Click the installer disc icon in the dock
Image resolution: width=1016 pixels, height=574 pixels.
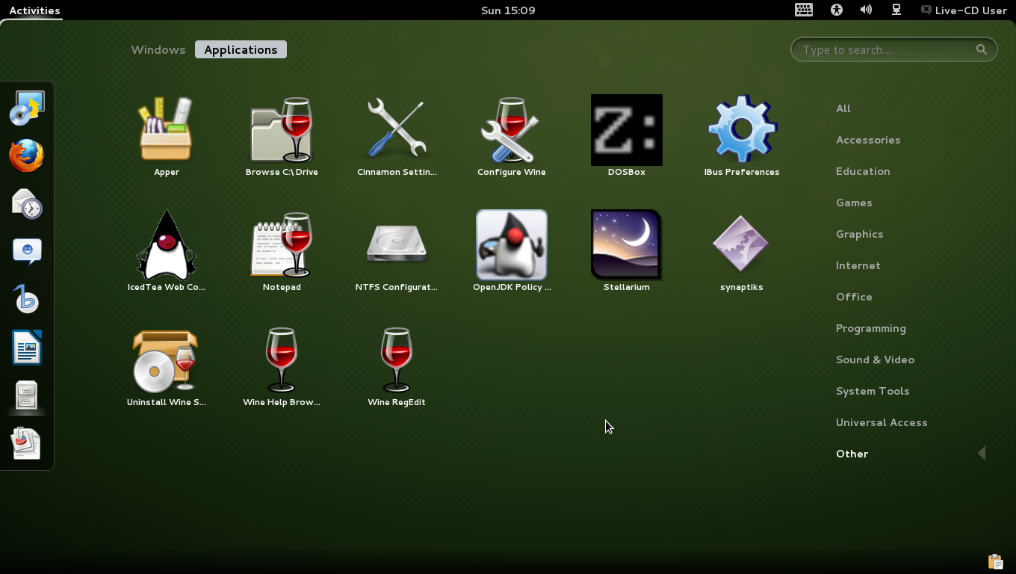pos(27,108)
